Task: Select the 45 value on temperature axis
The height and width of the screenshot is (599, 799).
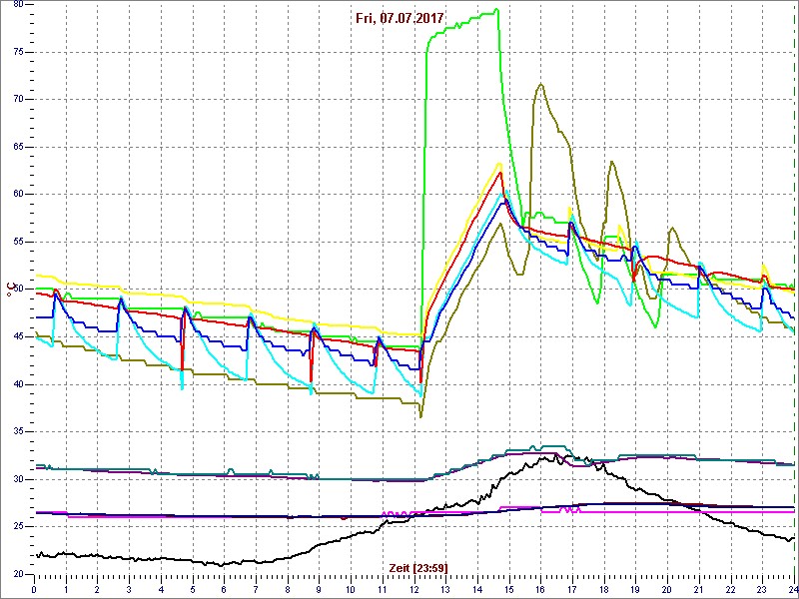Action: (19, 336)
